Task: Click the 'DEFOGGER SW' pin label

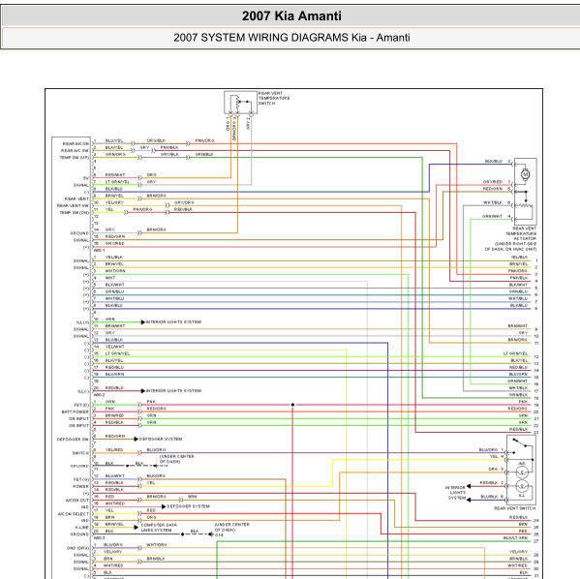Action: point(73,440)
